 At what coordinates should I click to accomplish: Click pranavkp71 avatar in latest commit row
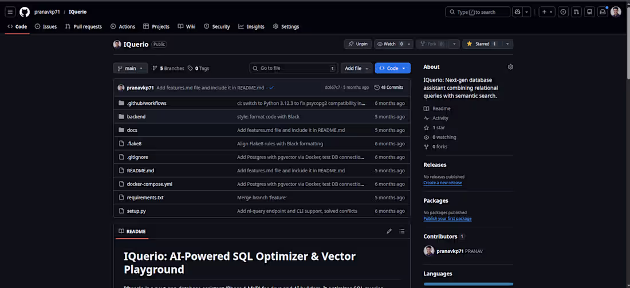(x=121, y=88)
